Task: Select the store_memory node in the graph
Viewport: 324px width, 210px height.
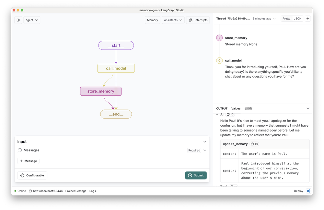Action: (101, 91)
